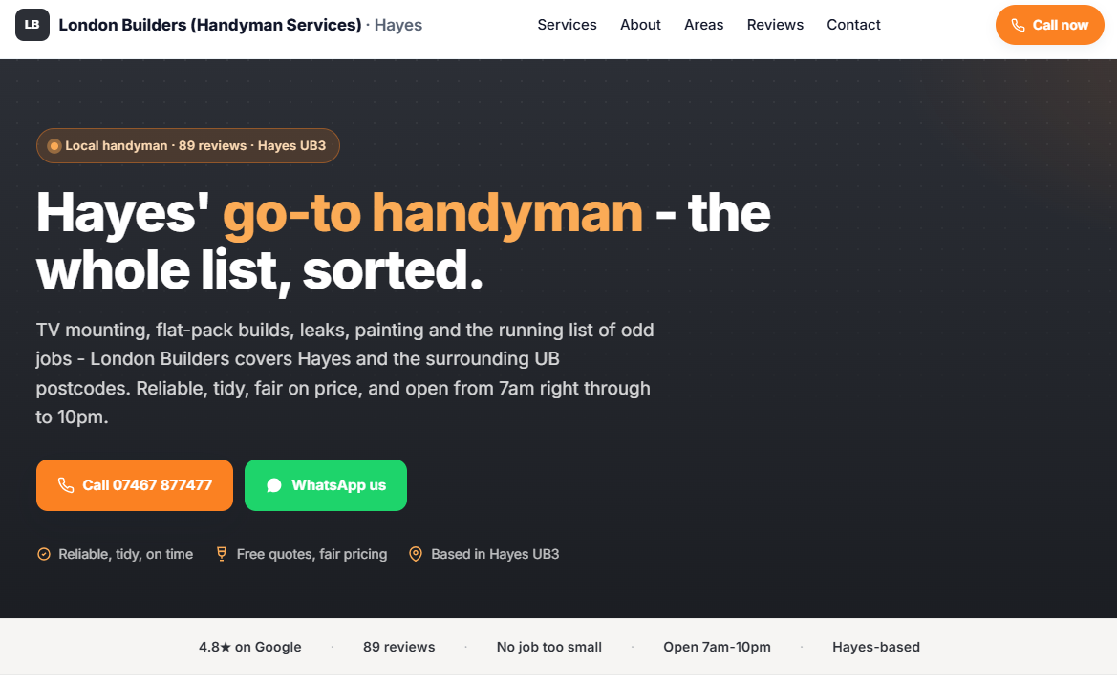Open the About nav link
The height and width of the screenshot is (684, 1117).
click(x=640, y=25)
